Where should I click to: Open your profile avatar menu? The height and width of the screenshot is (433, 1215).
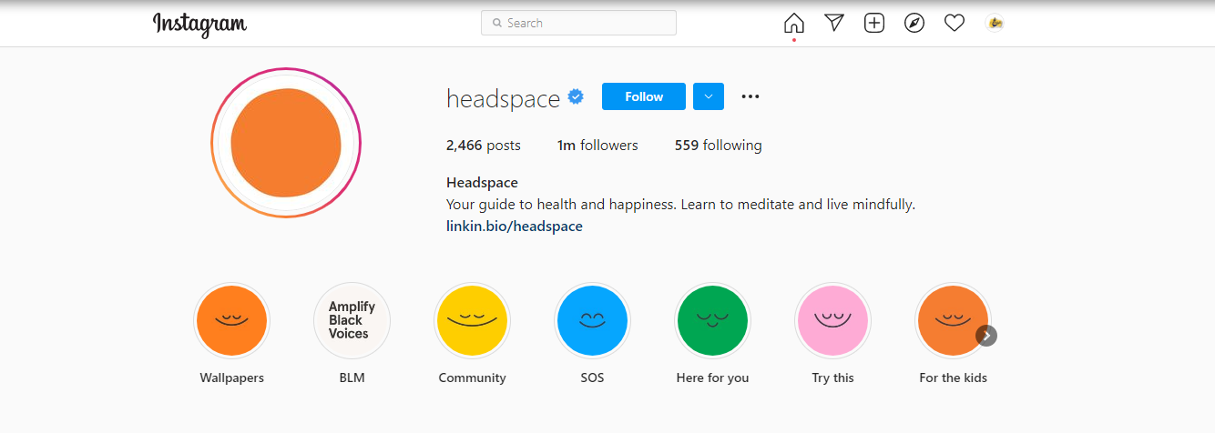click(x=995, y=24)
